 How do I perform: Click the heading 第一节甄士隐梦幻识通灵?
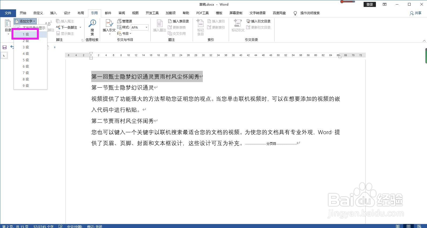(123, 88)
